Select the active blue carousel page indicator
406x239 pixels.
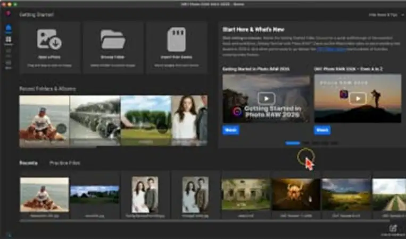(x=293, y=143)
